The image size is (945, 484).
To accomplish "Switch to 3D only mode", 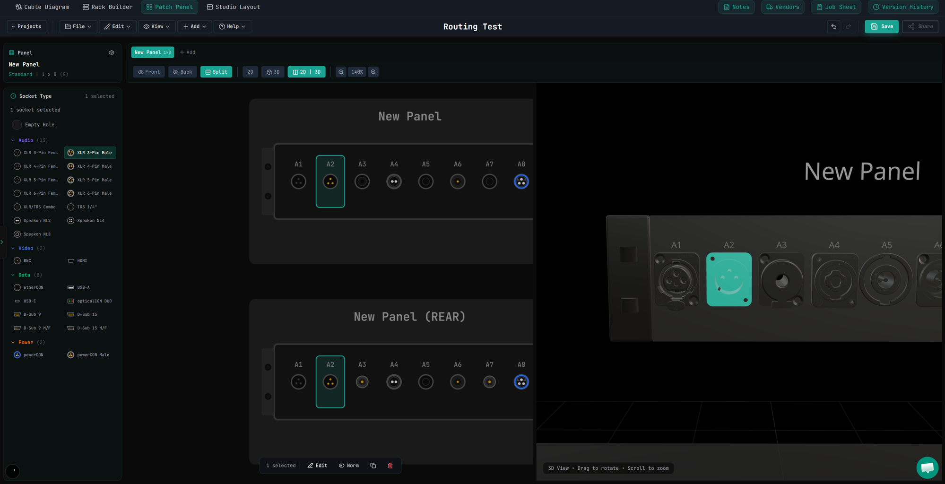I will click(273, 72).
